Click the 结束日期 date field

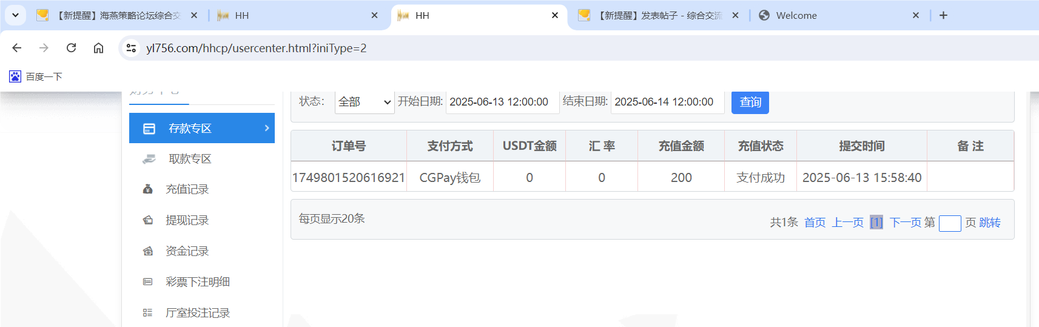click(667, 102)
